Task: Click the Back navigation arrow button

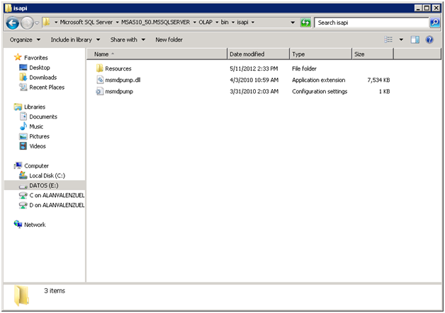Action: tap(12, 23)
